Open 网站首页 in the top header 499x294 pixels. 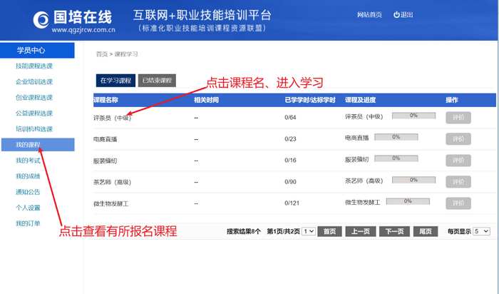coord(369,15)
